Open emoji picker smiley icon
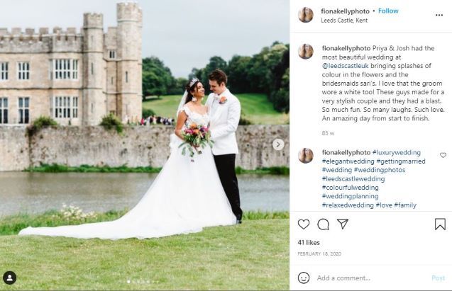Viewport: 452px width, 291px height. 304,278
